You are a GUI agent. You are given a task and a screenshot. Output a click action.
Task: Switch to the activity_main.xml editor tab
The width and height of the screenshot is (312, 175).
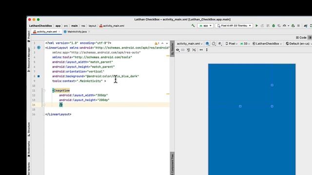click(x=47, y=32)
